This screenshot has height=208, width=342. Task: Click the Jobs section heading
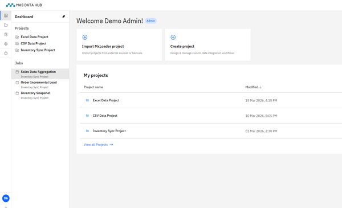pyautogui.click(x=19, y=63)
